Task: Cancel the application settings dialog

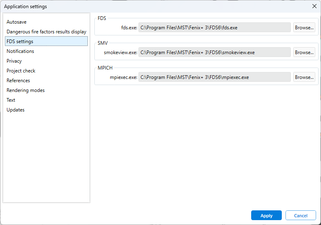Action: tap(301, 216)
